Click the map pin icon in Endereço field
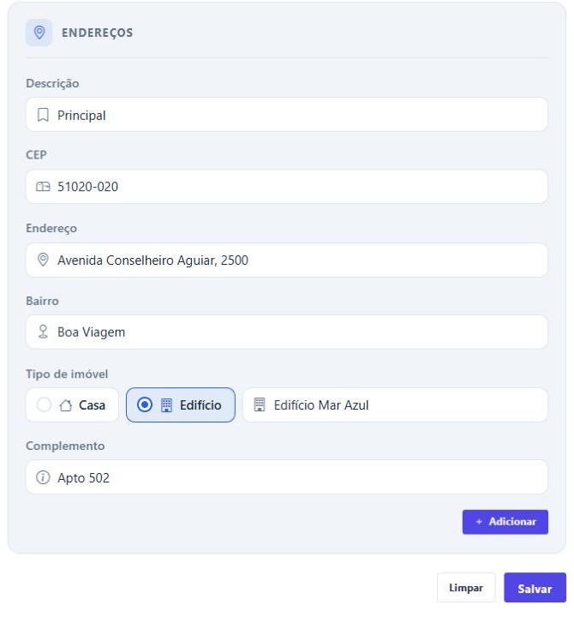 point(43,260)
